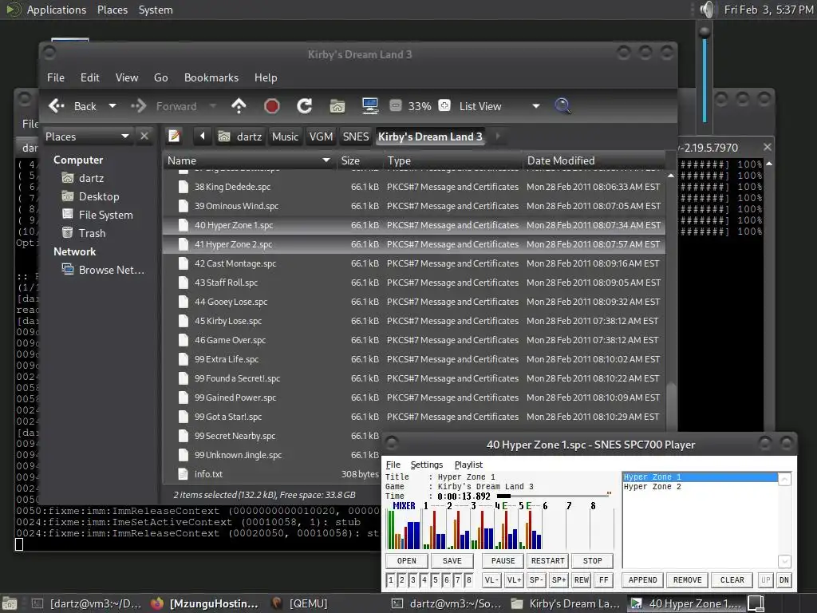Toggle channel 7 mute button
This screenshot has width=817, height=613.
(458, 579)
